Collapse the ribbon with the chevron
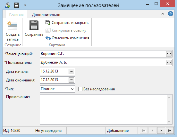Screen dimensions: 177x137 163,14
